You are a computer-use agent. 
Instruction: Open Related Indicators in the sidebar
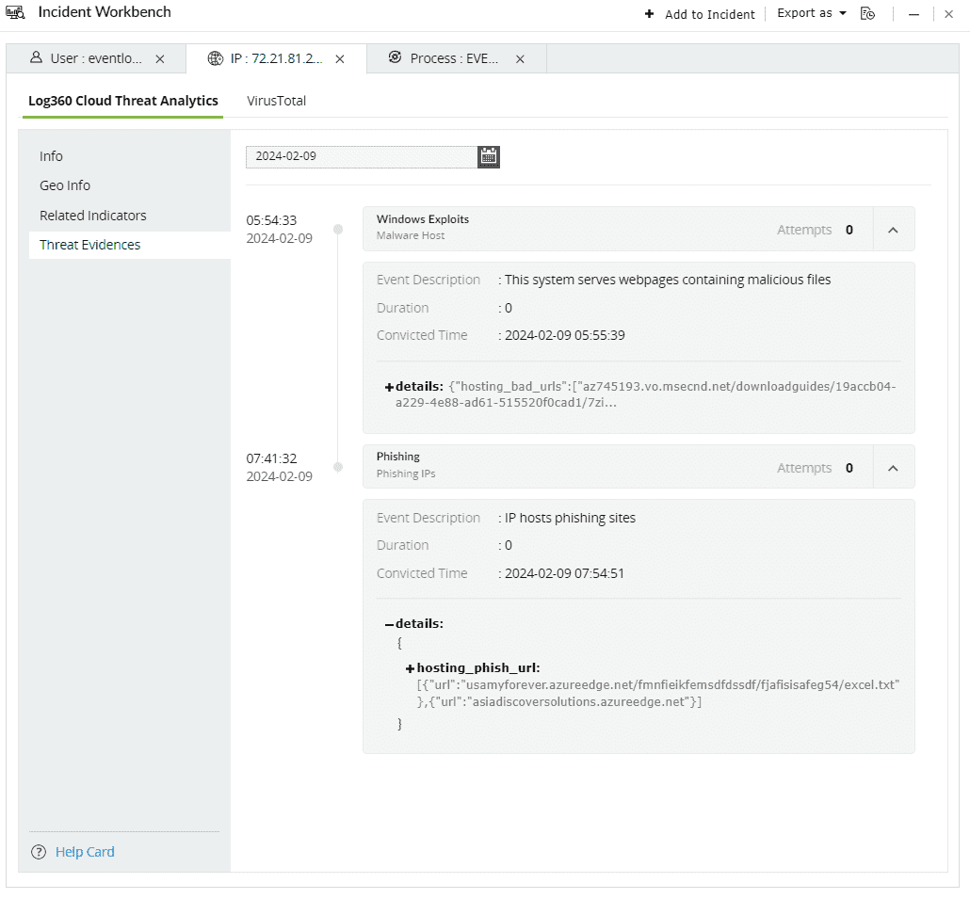point(92,215)
